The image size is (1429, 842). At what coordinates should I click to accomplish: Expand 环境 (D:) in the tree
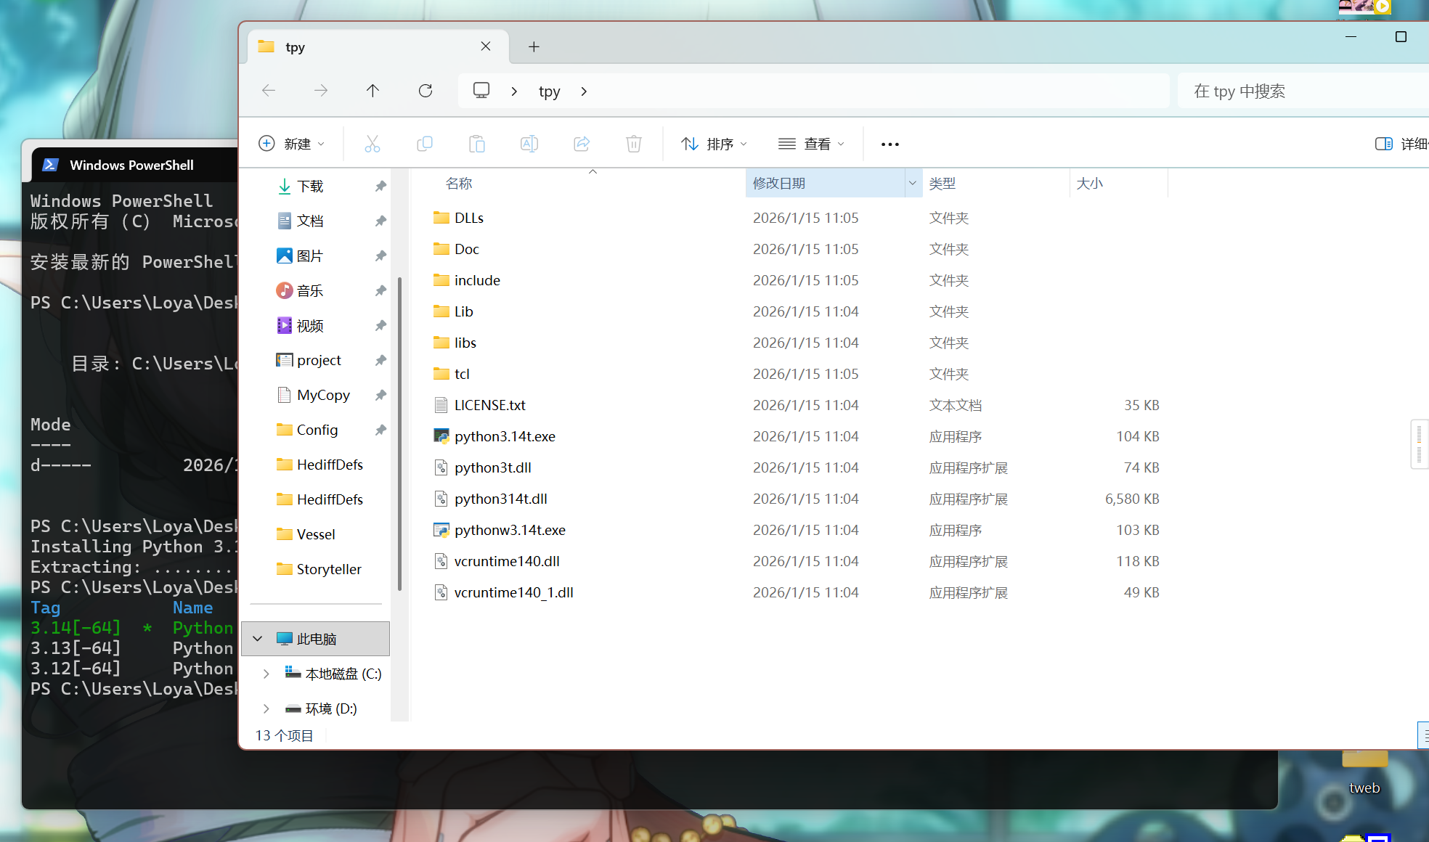click(266, 708)
